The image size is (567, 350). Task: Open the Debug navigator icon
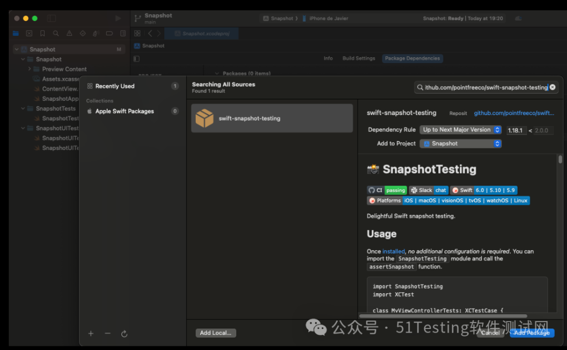click(96, 33)
